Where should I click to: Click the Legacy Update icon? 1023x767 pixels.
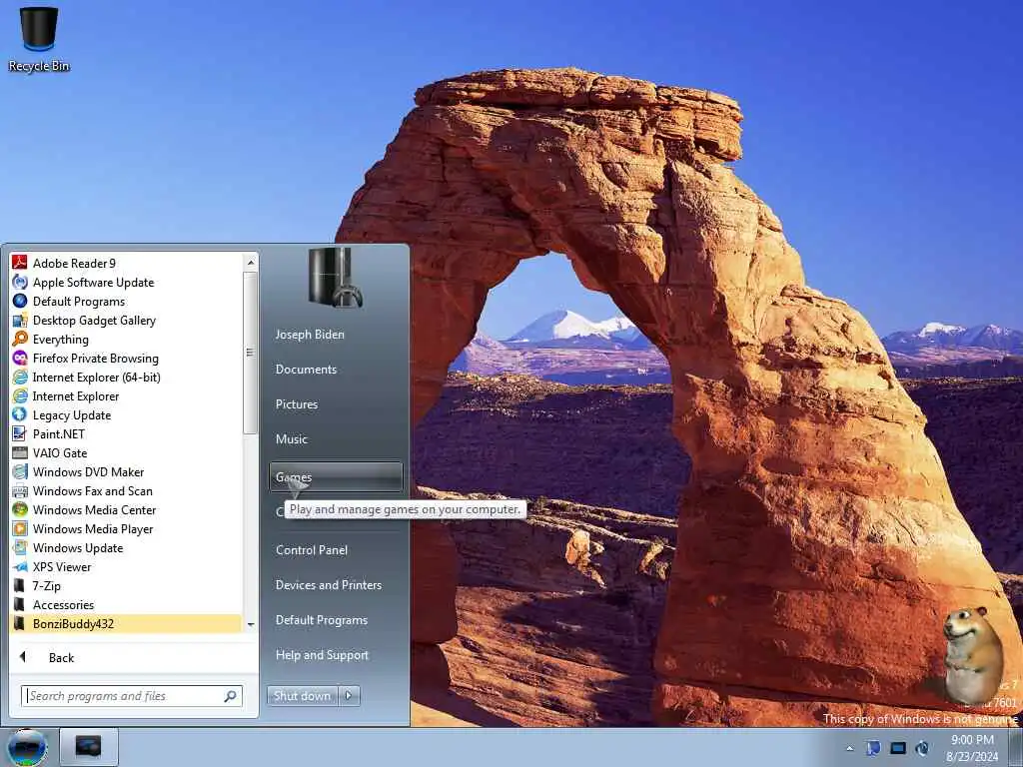point(20,414)
